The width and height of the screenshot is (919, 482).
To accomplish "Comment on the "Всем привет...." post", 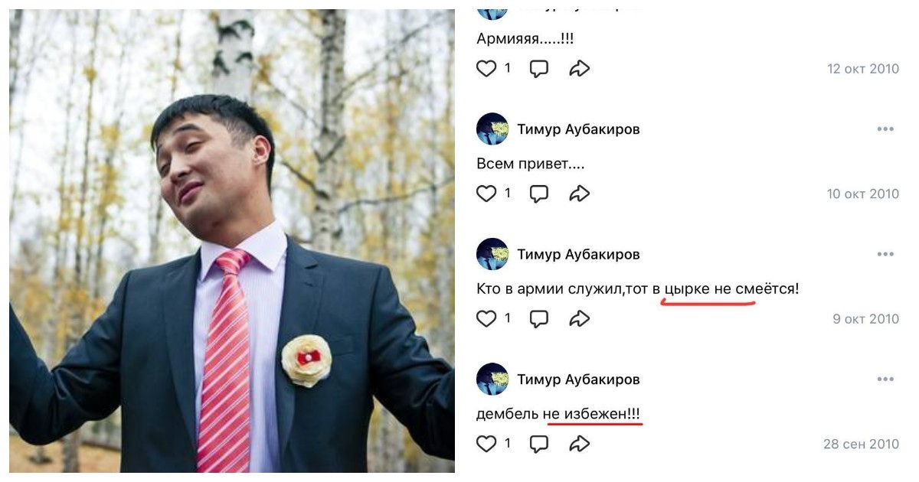I will (539, 194).
